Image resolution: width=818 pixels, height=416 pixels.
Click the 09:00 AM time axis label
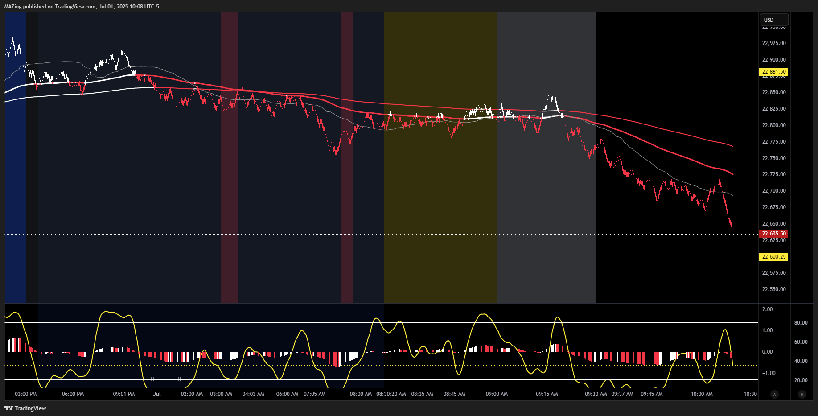(x=497, y=394)
